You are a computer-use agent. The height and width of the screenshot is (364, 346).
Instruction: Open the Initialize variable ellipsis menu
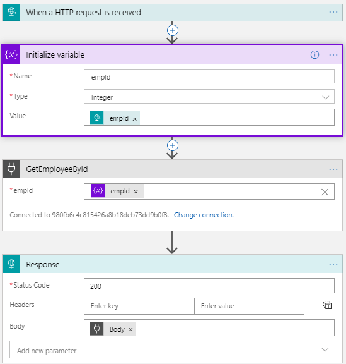[x=333, y=55]
